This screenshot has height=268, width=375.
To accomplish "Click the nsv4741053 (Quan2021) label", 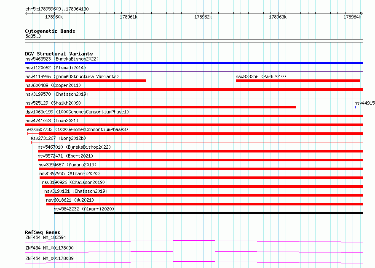I will click(x=52, y=121).
